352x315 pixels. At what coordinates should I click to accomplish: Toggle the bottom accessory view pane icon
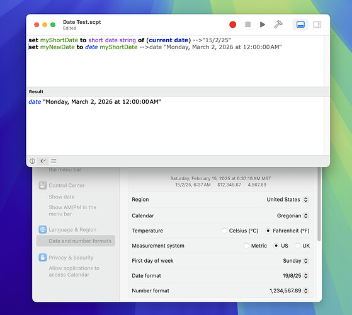click(x=300, y=25)
